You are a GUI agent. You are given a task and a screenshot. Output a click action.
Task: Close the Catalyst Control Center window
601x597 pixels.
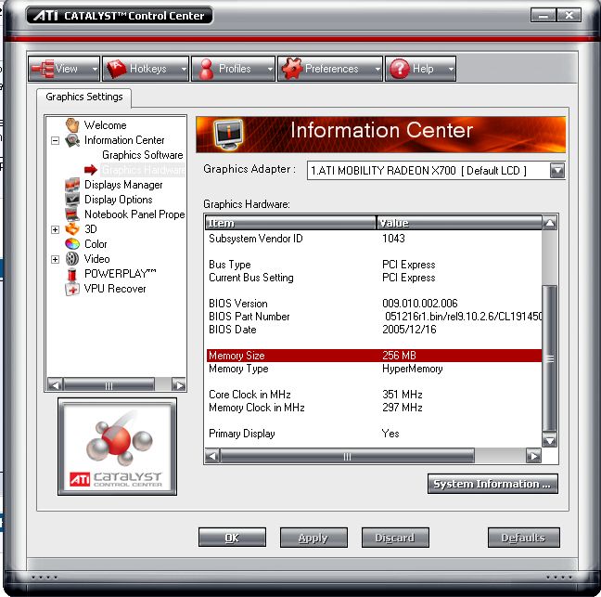click(x=569, y=16)
